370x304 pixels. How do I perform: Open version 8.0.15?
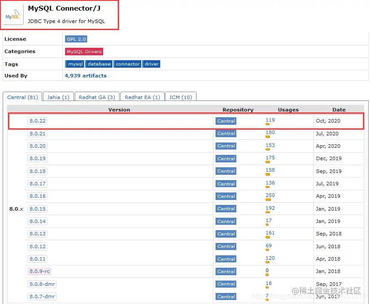[37, 209]
